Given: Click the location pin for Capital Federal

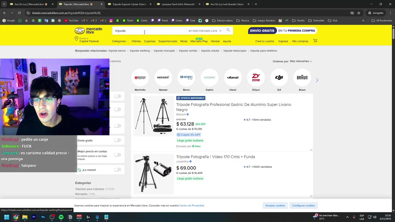Looking at the screenshot, I should coord(76,39).
